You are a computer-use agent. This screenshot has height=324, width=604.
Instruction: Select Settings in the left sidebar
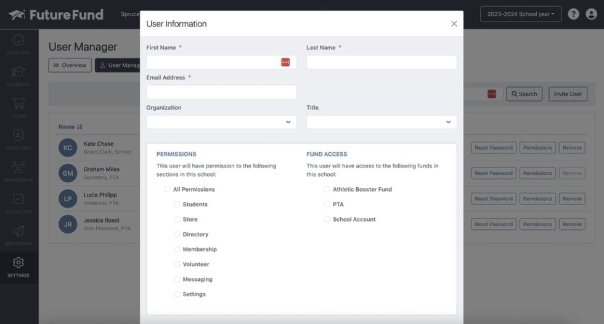pyautogui.click(x=18, y=267)
